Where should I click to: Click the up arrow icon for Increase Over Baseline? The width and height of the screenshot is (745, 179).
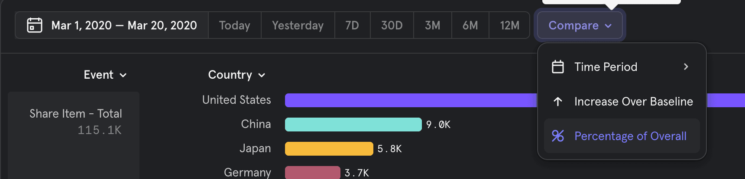(x=558, y=102)
